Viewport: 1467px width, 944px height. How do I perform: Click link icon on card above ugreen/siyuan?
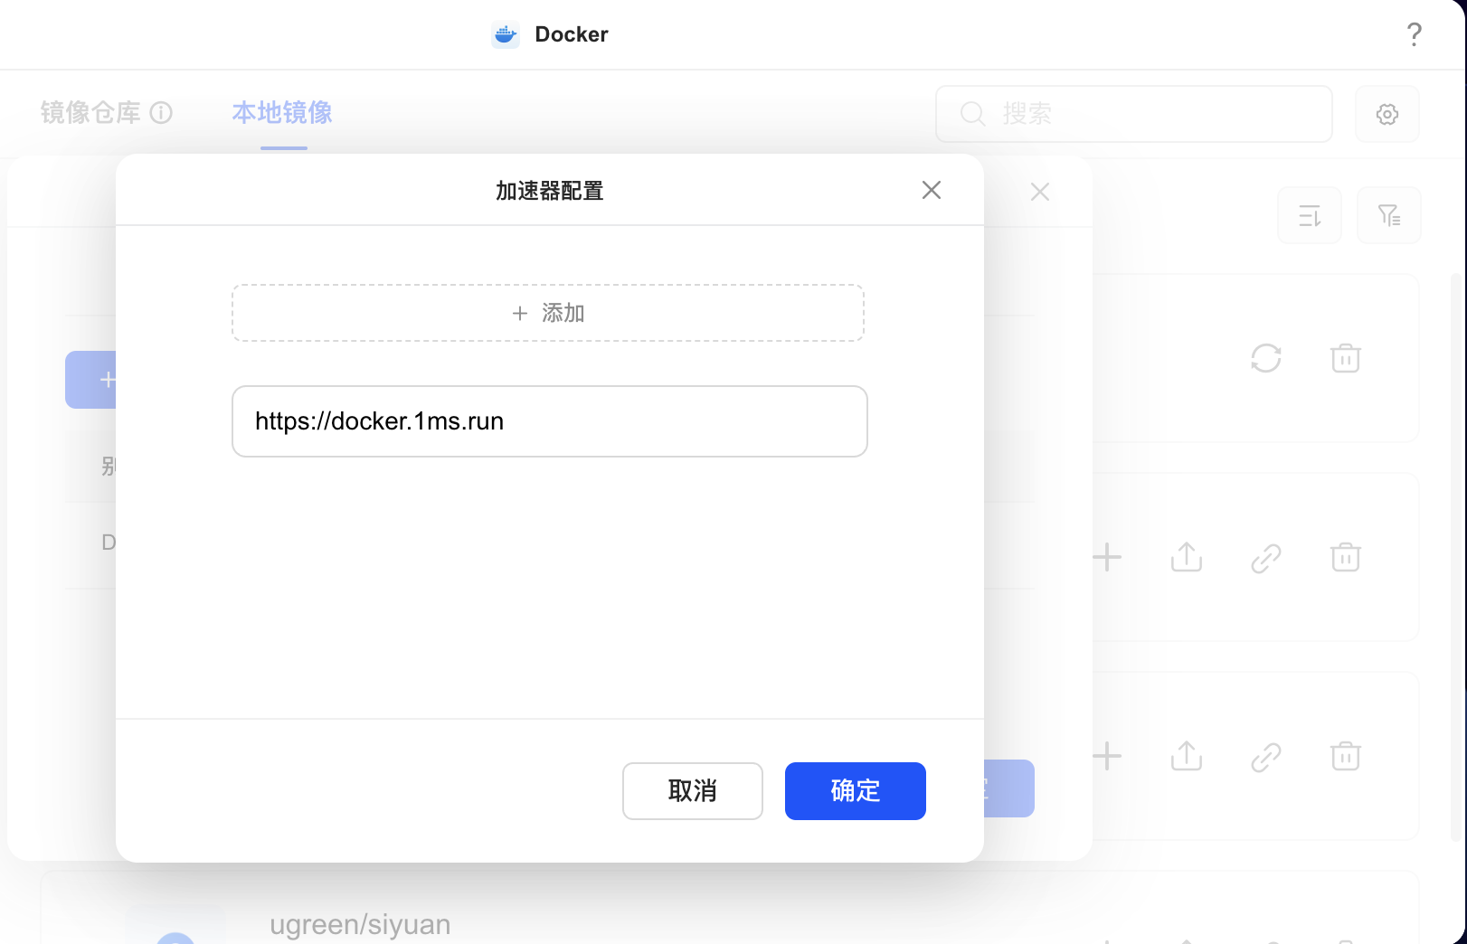pyautogui.click(x=1266, y=757)
